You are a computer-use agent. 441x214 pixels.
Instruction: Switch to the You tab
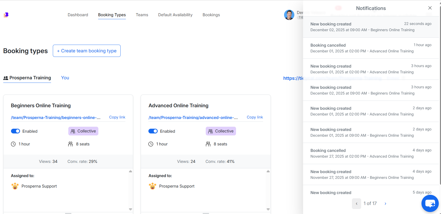tap(65, 78)
